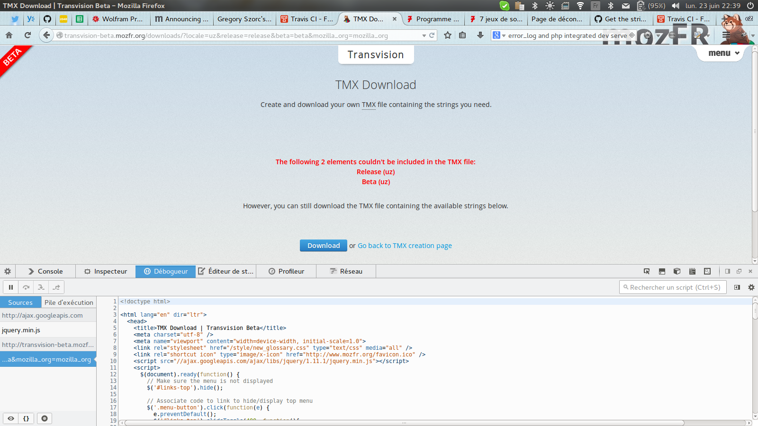The width and height of the screenshot is (758, 426).
Task: Dock devtools to side of window
Action: (728, 271)
